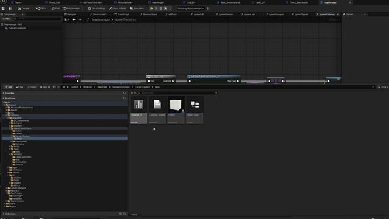Viewport: 389px width, 219px height.
Task: Click Content in the path breadcrumb
Action: (x=74, y=87)
